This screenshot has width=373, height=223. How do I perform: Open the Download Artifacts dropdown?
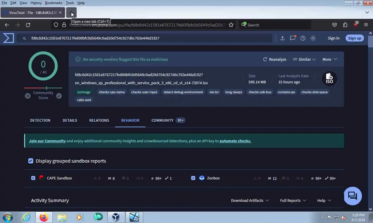point(250,200)
